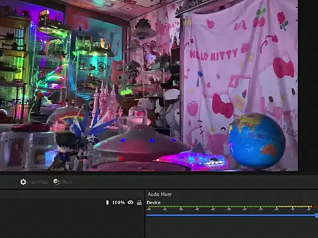The height and width of the screenshot is (238, 318).
Task: Click the blue Device volume slider
Action: (x=232, y=216)
